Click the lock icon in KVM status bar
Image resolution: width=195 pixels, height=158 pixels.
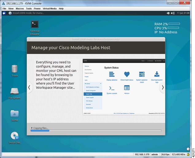tap(188, 154)
